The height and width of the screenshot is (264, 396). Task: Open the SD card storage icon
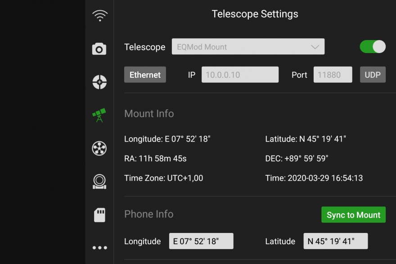click(x=99, y=215)
